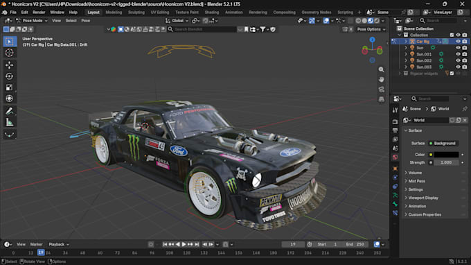This screenshot has width=471, height=265.
Task: Hide Sun.001 with its eye icon
Action: tap(458, 54)
